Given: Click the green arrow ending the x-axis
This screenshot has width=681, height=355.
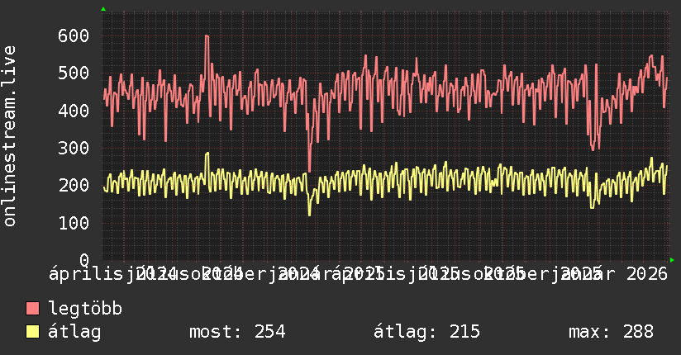Looking at the screenshot, I should [672, 260].
